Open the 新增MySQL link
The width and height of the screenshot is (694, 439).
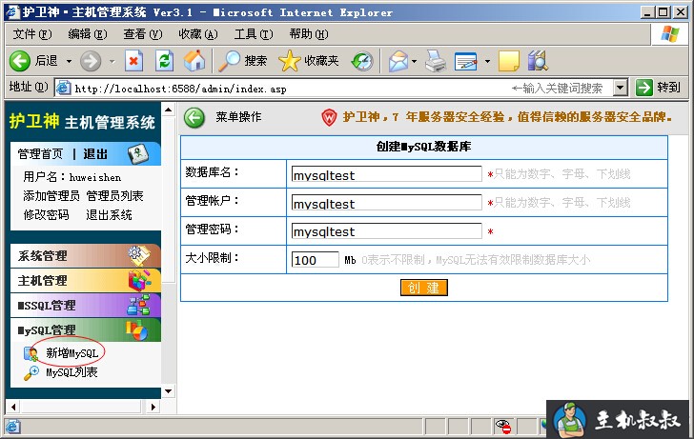72,353
